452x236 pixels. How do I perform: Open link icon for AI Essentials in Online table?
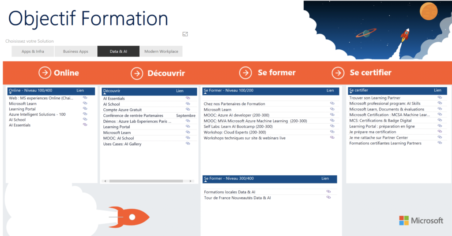[85, 125]
